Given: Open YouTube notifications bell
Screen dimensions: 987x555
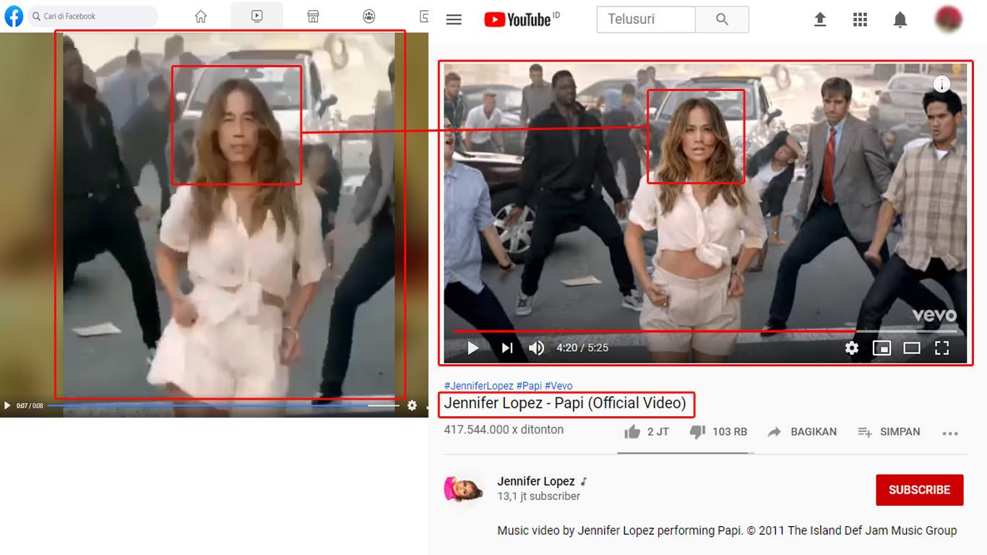Looking at the screenshot, I should click(x=900, y=20).
